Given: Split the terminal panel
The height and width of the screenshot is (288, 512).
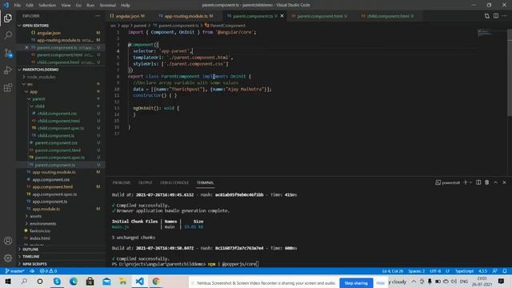Looking at the screenshot, I should point(478,182).
